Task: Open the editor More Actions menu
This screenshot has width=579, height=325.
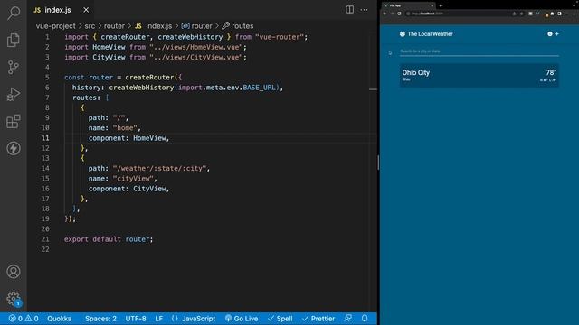Action: pyautogui.click(x=364, y=10)
